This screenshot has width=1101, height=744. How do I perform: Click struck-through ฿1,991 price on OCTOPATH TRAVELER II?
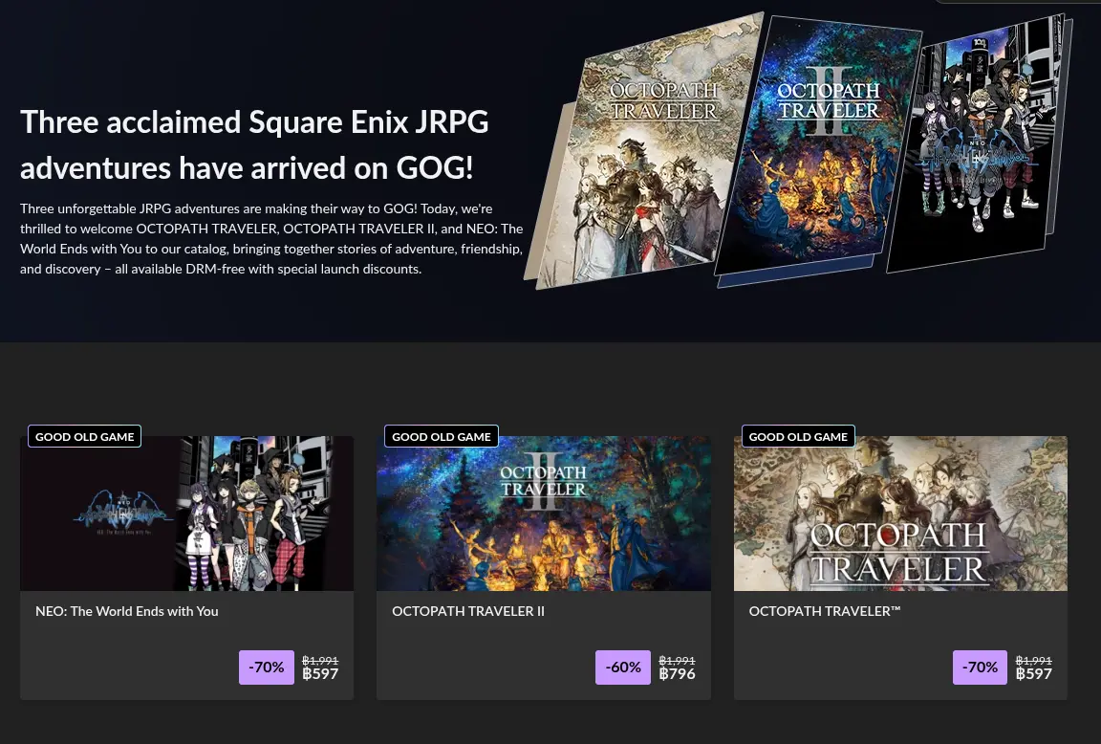click(677, 661)
